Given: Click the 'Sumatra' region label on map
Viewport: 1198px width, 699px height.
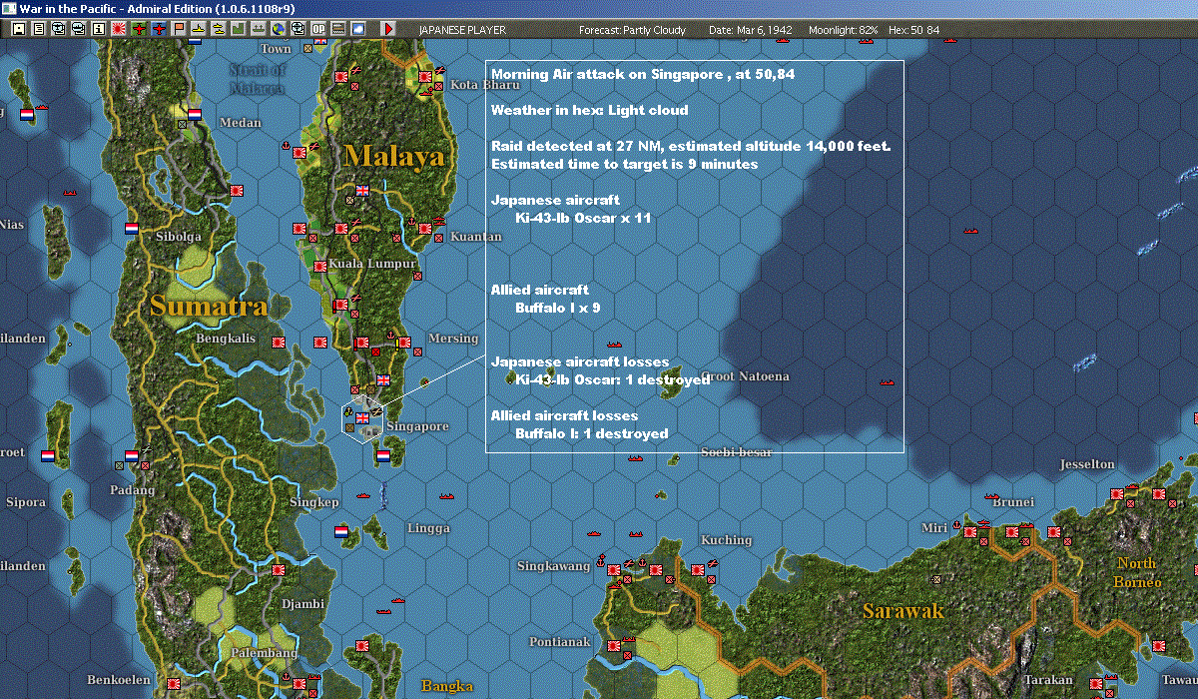Looking at the screenshot, I should pyautogui.click(x=209, y=306).
